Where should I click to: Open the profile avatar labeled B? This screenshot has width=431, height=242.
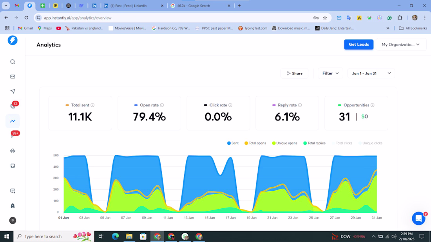(x=13, y=220)
